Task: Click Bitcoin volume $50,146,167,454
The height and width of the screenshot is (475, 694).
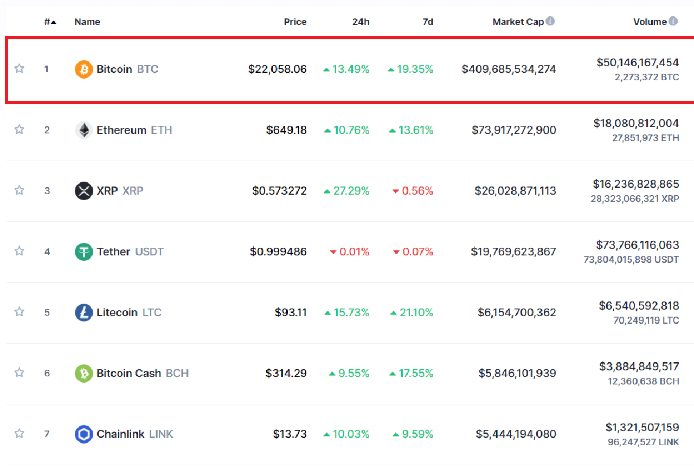Action: point(638,62)
